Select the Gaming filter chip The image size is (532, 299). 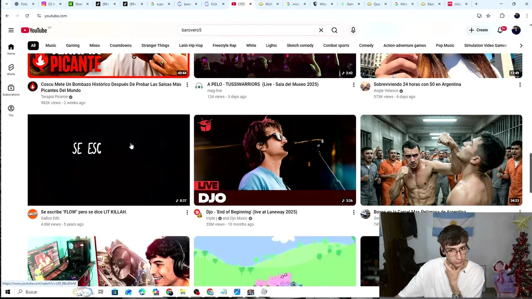pos(73,45)
